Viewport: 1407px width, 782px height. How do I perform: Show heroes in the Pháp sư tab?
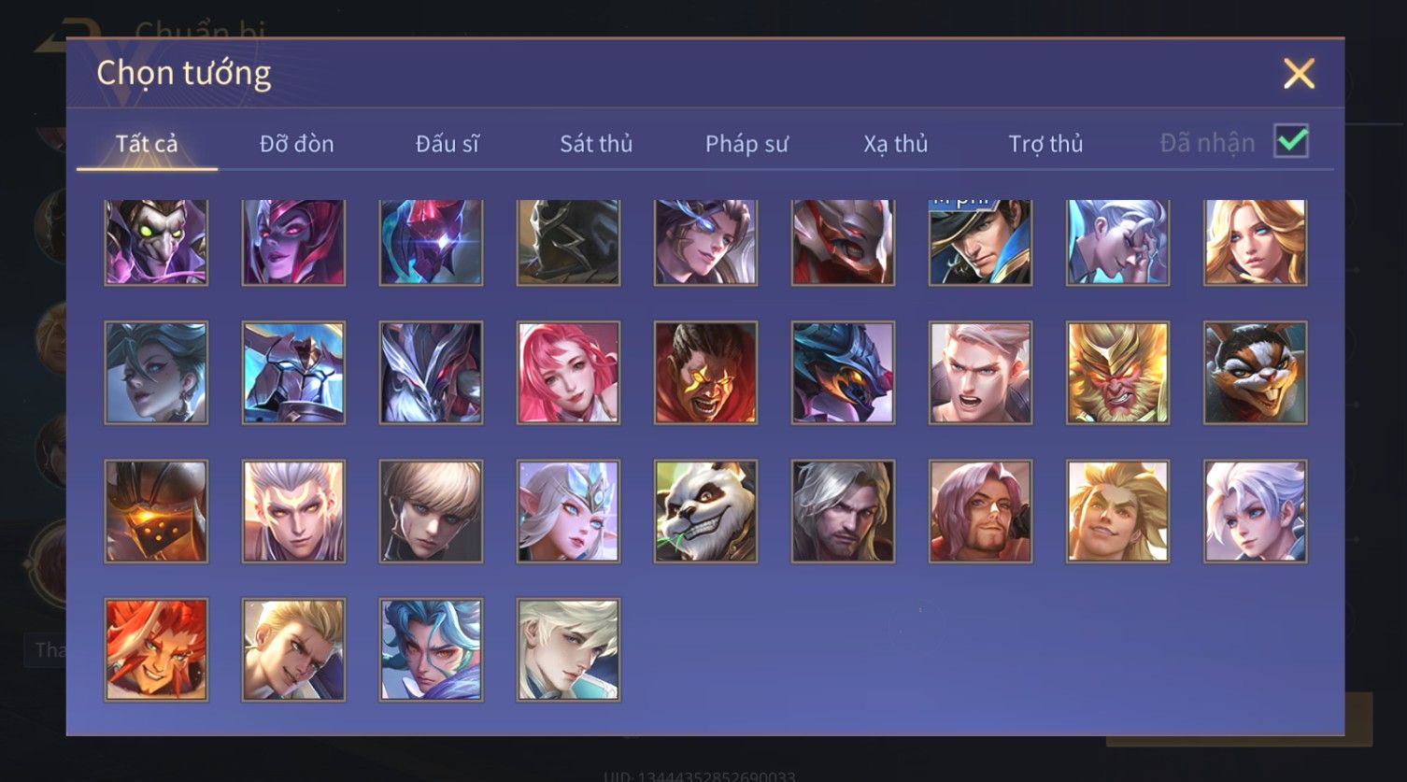click(x=746, y=144)
